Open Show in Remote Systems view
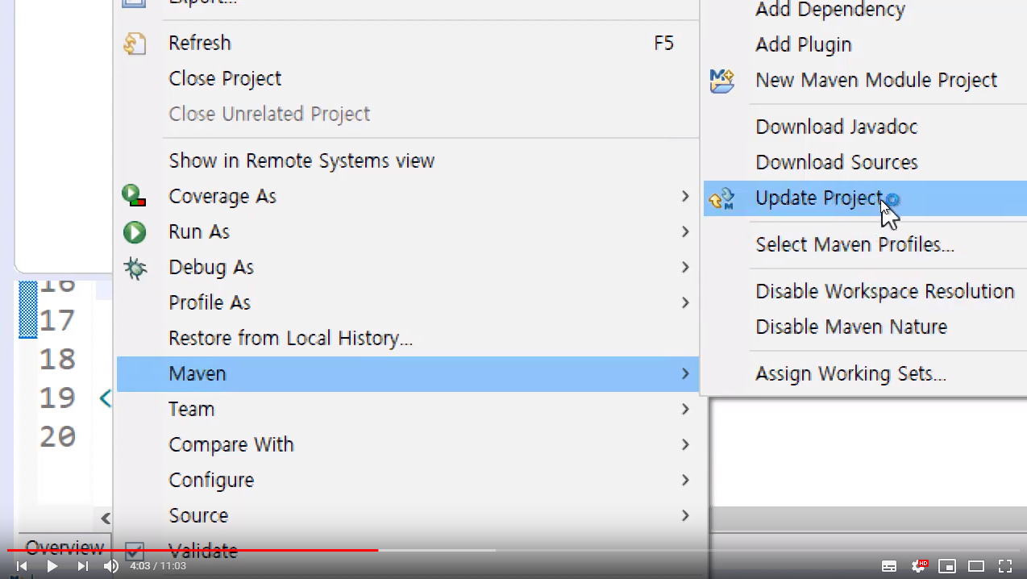The height and width of the screenshot is (579, 1027). (x=407, y=160)
